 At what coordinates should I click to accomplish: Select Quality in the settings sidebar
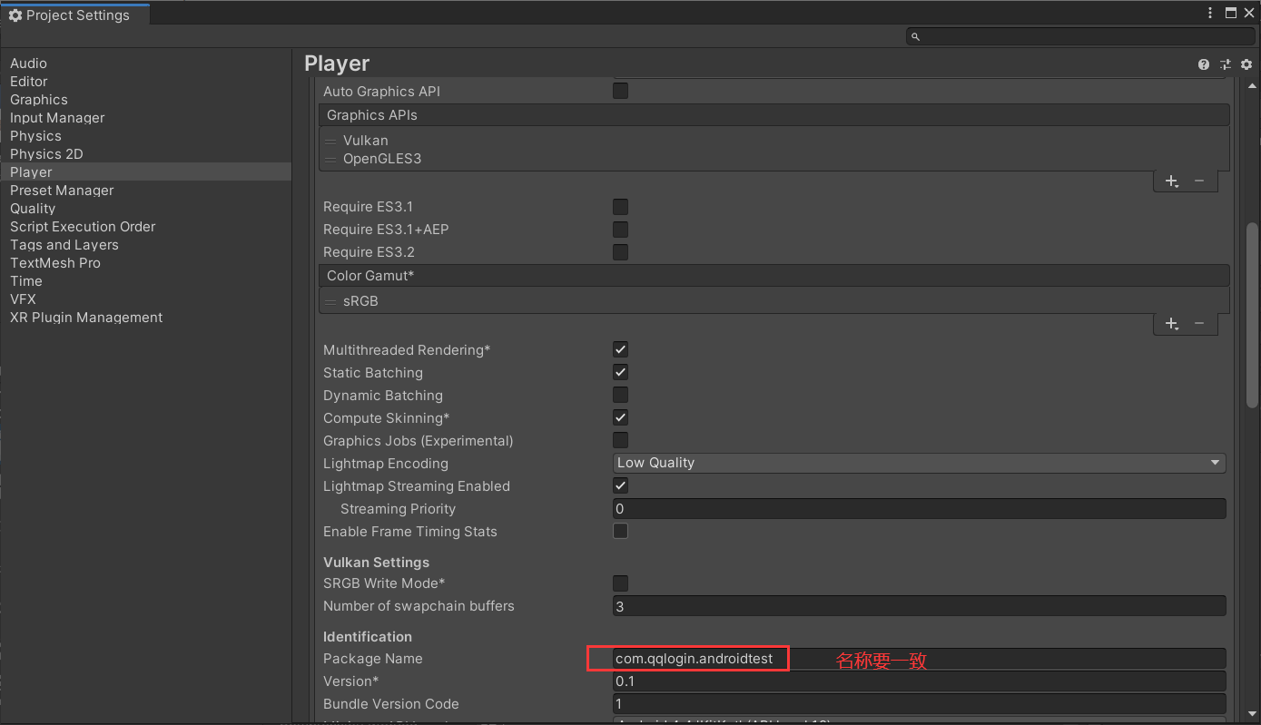point(33,208)
